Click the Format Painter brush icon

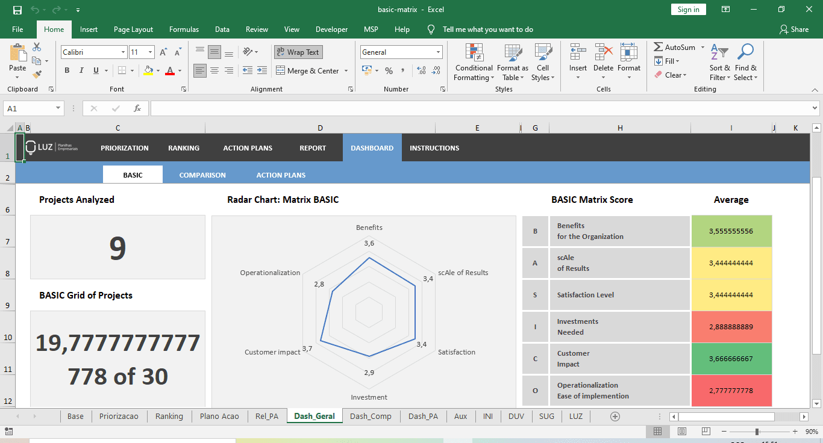(37, 75)
